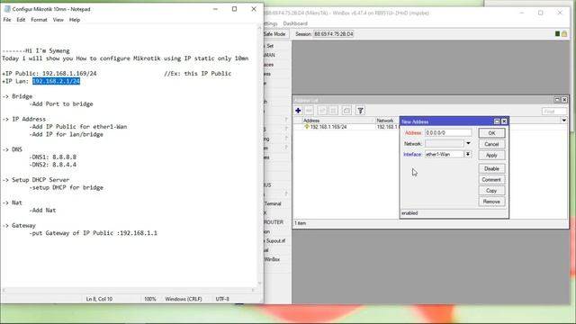The height and width of the screenshot is (324, 576).
Task: Click OK in the New Address dialog
Action: tap(491, 133)
